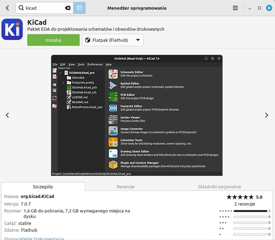This screenshot has height=240, width=275.
Task: Click the five-star rating bar showing 2
Action: (251, 211)
